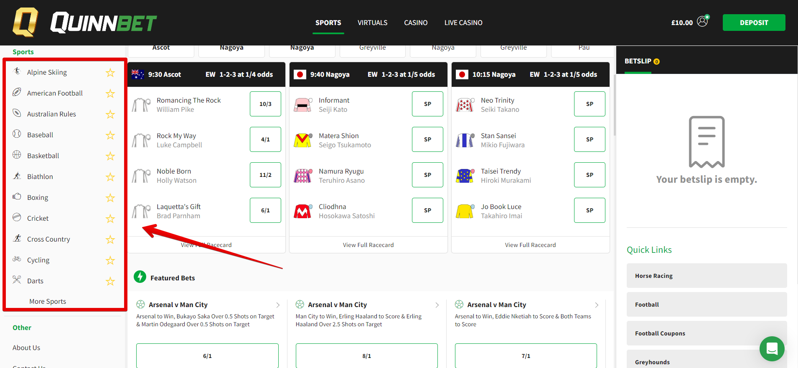Favorite Biathlon with the star

pos(110,177)
